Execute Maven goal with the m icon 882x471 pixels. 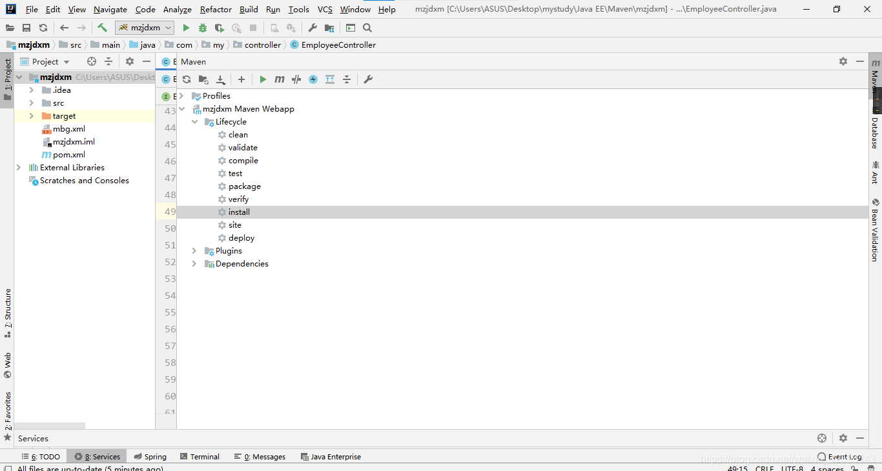click(x=280, y=79)
